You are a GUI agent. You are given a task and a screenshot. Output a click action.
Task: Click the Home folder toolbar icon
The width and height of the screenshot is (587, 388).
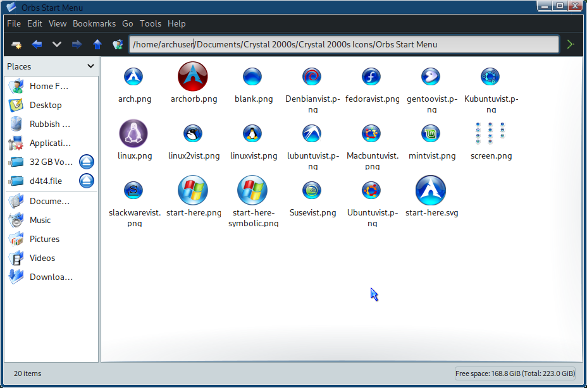117,44
